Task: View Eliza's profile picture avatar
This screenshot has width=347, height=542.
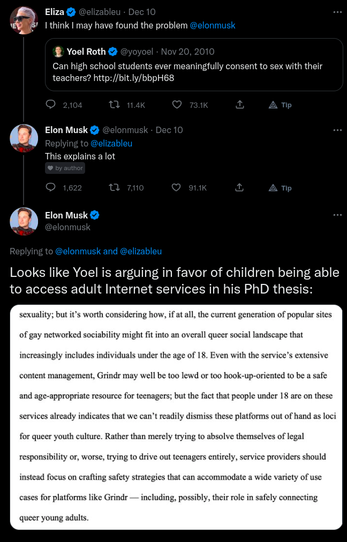Action: [24, 20]
